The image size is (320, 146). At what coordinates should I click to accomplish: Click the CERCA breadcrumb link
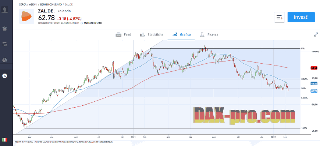tap(22, 4)
